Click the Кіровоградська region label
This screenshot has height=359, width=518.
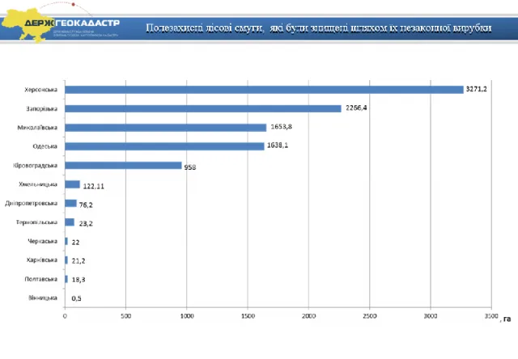(35, 165)
